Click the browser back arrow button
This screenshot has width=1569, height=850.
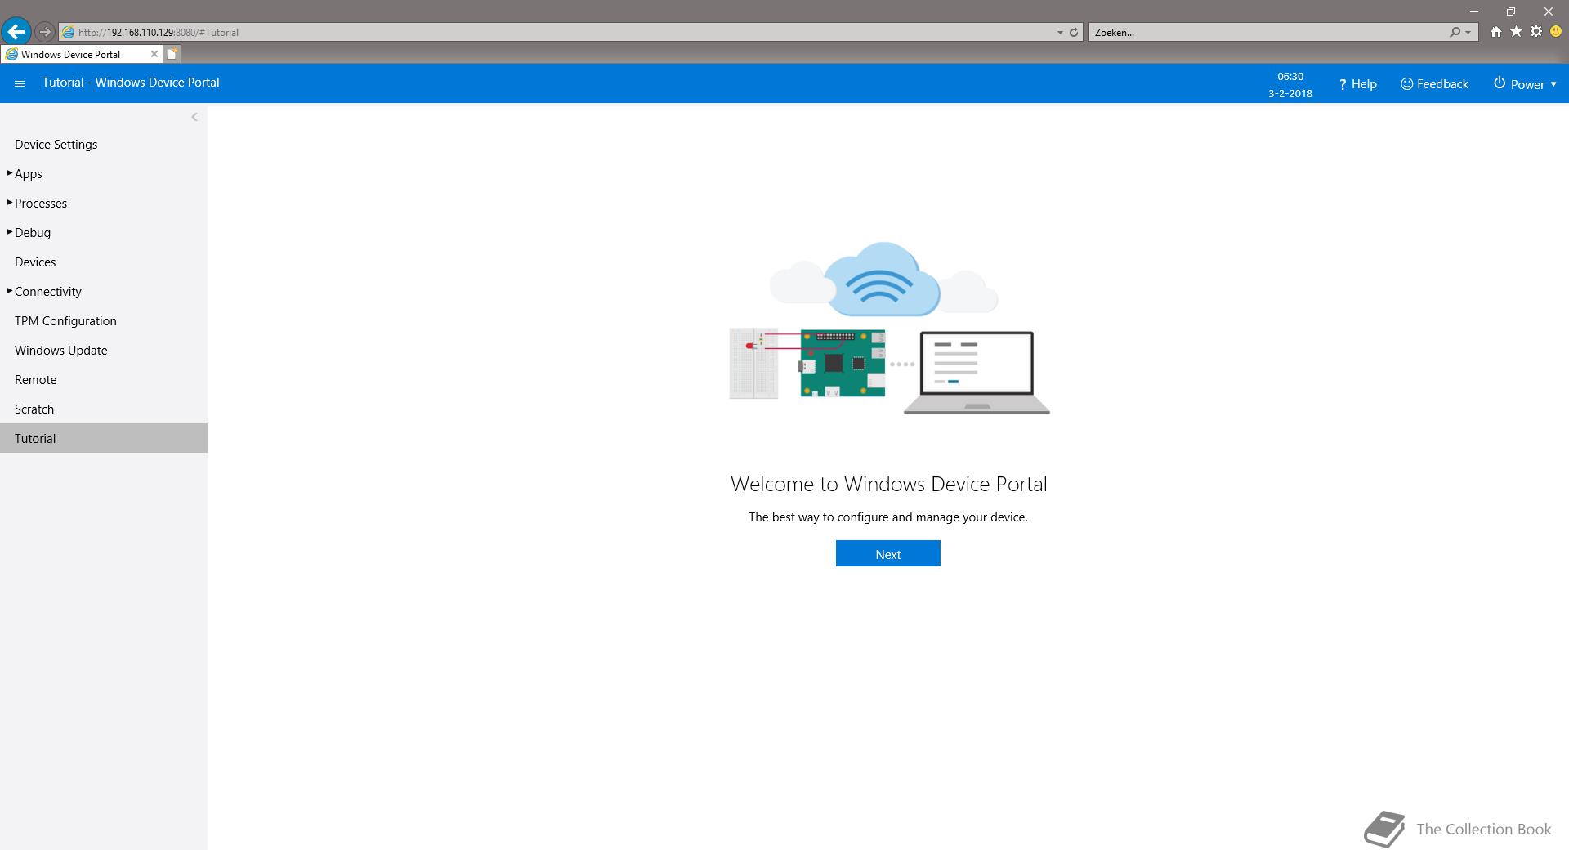coord(16,32)
